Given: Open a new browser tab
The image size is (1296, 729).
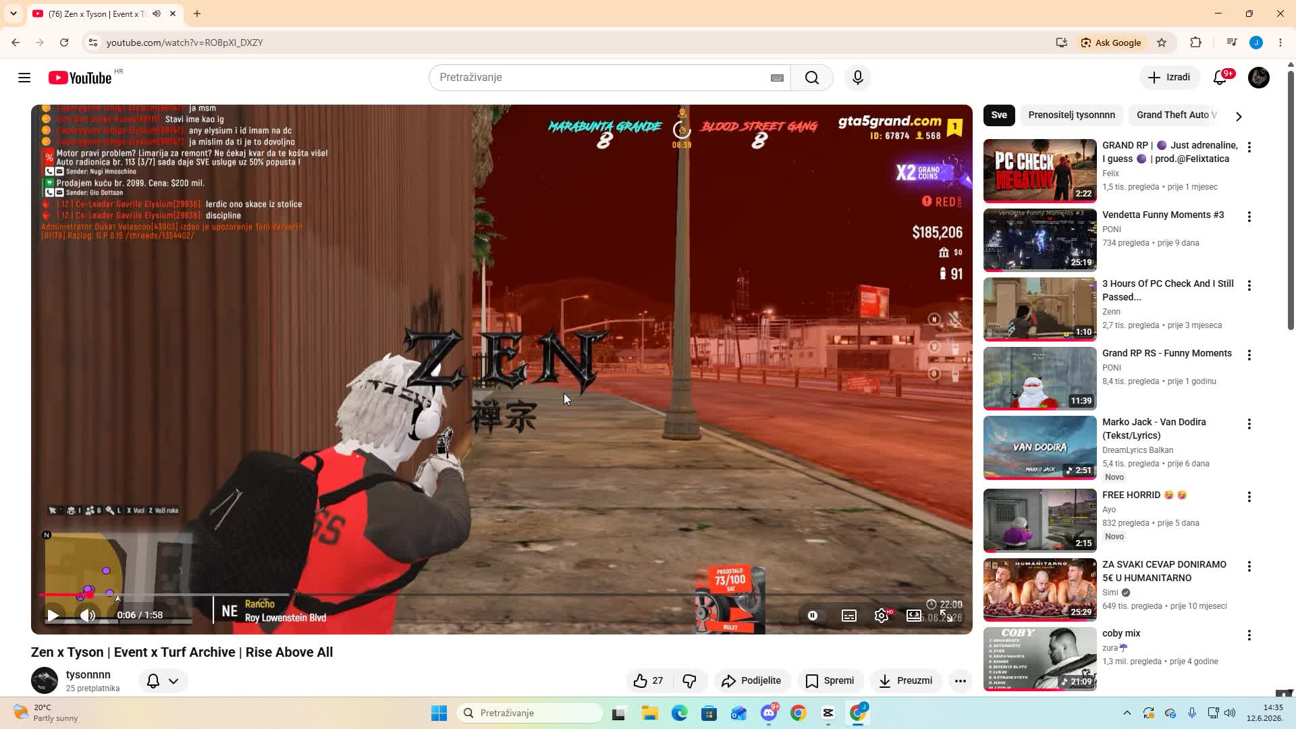Looking at the screenshot, I should (196, 13).
